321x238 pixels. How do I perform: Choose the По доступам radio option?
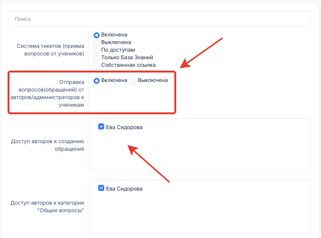click(97, 50)
